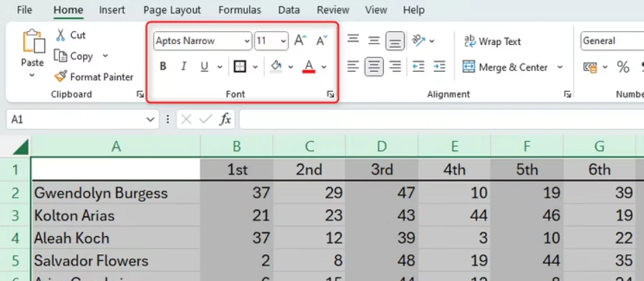The image size is (644, 281).
Task: Click the Format Painter brush icon
Action: click(60, 77)
